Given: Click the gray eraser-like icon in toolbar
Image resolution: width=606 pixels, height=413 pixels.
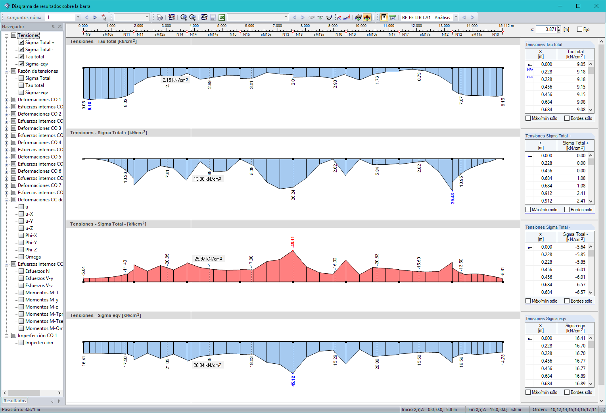Looking at the screenshot, I should [x=312, y=17].
